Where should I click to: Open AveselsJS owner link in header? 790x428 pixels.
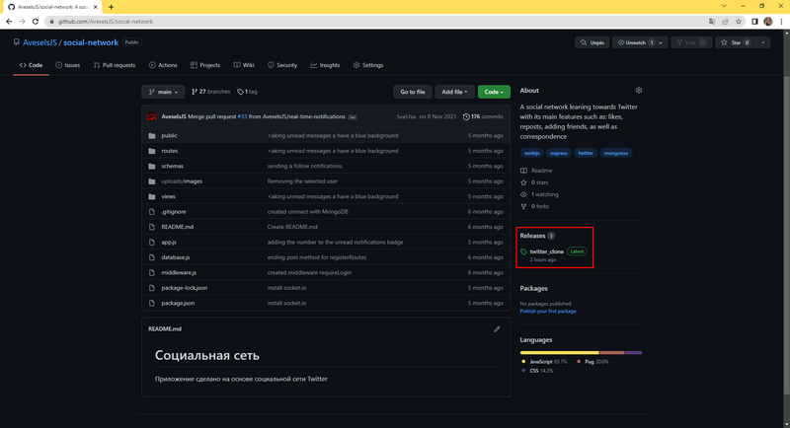[39, 42]
